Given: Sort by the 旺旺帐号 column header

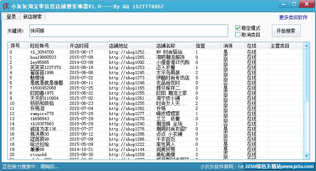Looking at the screenshot, I should 48,46.
